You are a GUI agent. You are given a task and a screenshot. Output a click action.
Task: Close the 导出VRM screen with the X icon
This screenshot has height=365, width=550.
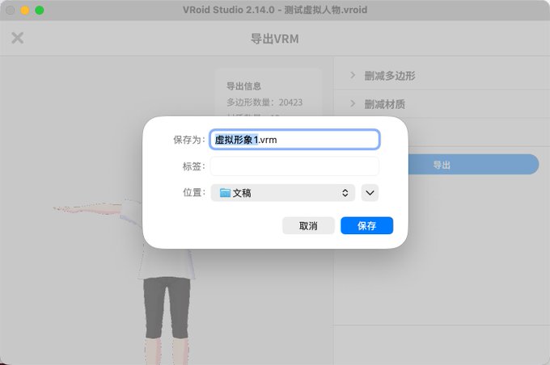pos(17,38)
